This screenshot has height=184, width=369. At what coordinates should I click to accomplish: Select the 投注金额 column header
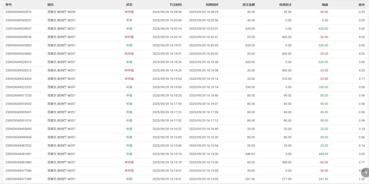[x=249, y=5]
